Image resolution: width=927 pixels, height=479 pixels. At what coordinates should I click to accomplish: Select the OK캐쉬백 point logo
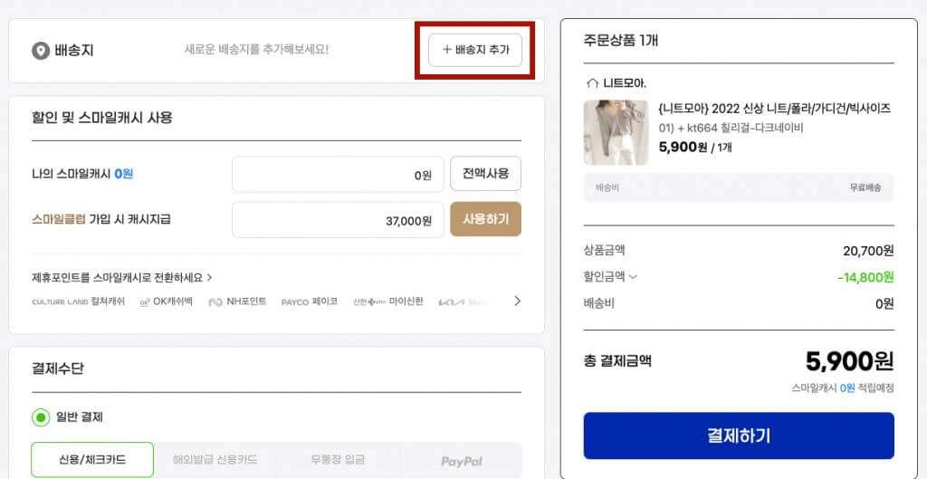point(167,302)
